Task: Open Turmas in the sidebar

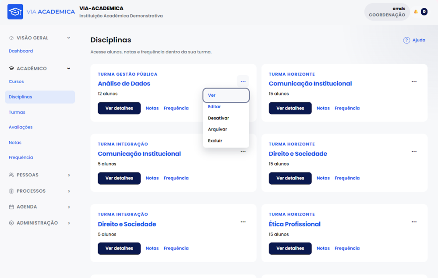Action: click(17, 112)
